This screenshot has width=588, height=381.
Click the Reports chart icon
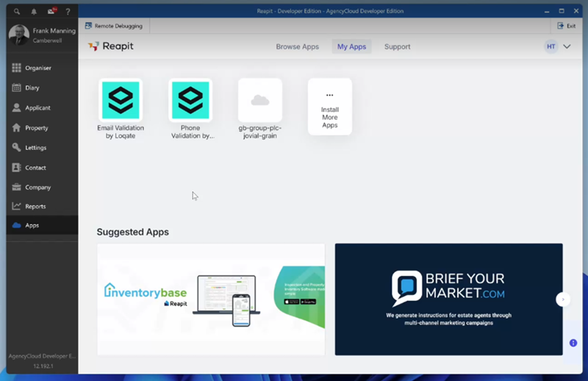tap(16, 206)
